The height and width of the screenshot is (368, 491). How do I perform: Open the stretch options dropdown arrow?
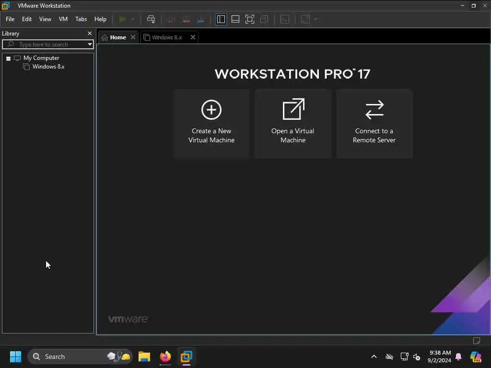click(316, 19)
